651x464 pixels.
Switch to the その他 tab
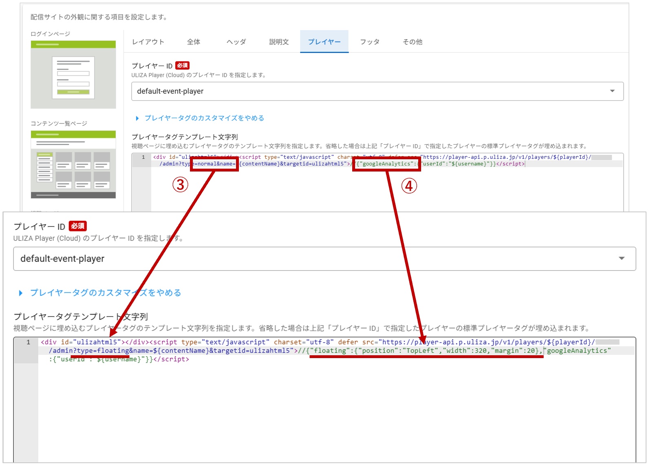click(413, 42)
